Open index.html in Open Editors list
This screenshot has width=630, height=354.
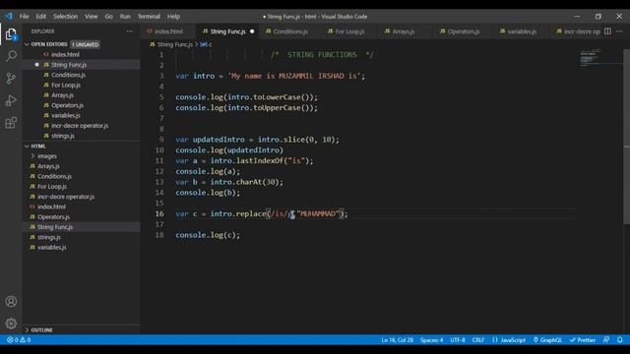[65, 55]
